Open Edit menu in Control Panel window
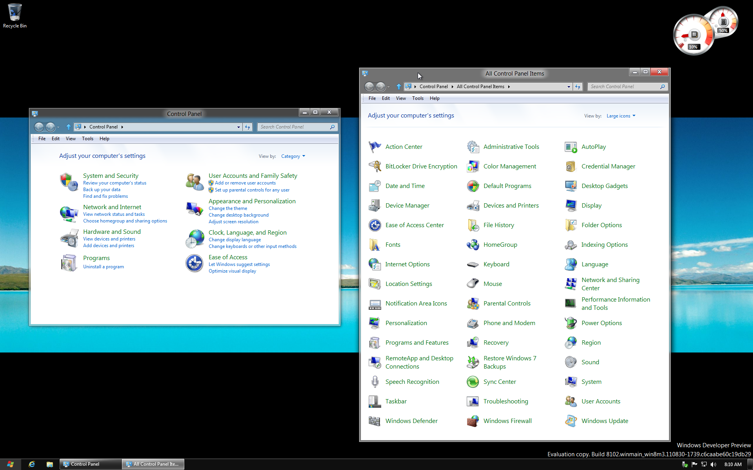This screenshot has width=753, height=470. point(56,139)
